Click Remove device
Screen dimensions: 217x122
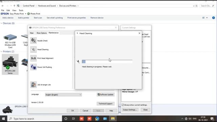tap(97, 18)
